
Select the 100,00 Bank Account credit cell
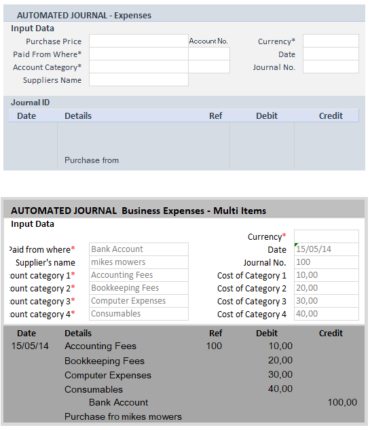tap(342, 402)
